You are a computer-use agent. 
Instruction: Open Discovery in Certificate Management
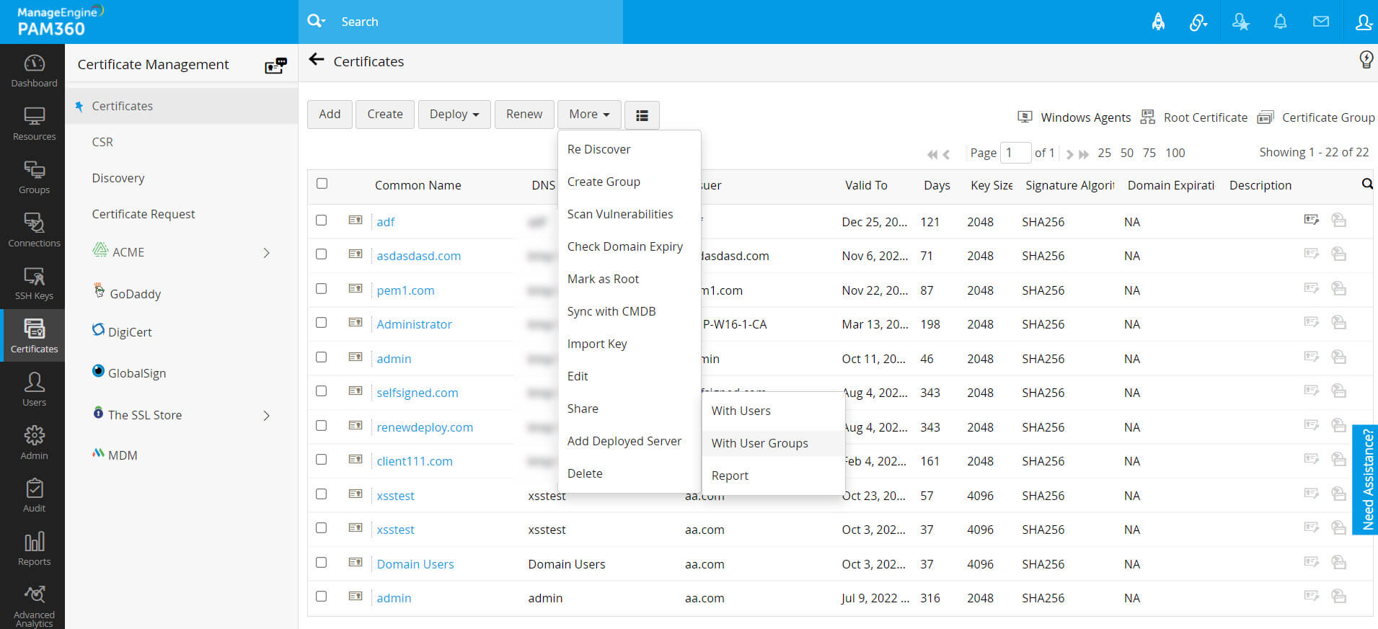pyautogui.click(x=118, y=178)
